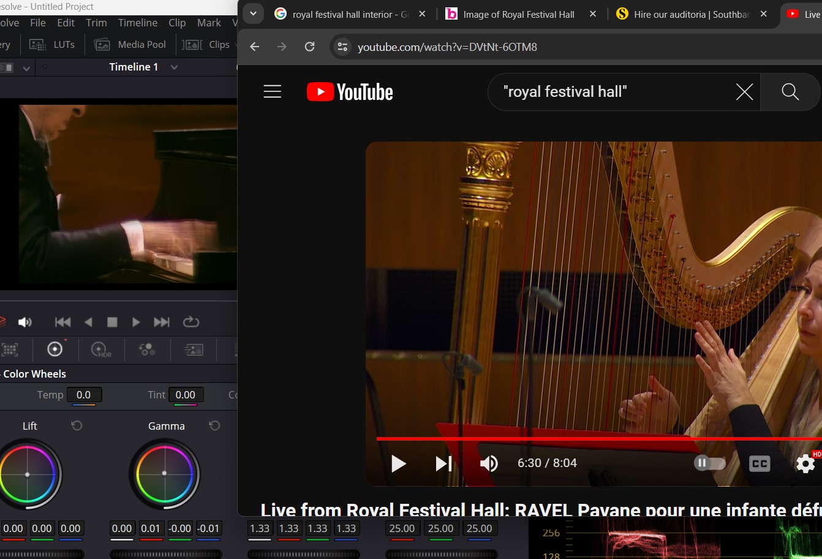Viewport: 822px width, 559px height.
Task: Toggle the Clips panel in Resolve
Action: pos(207,45)
